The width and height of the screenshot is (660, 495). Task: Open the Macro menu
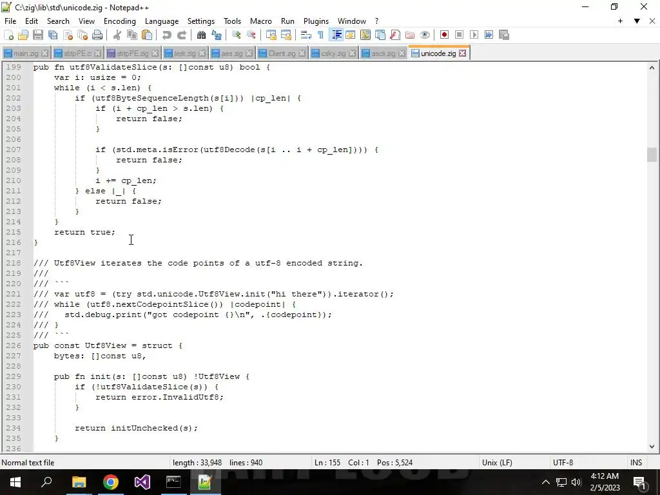(261, 21)
